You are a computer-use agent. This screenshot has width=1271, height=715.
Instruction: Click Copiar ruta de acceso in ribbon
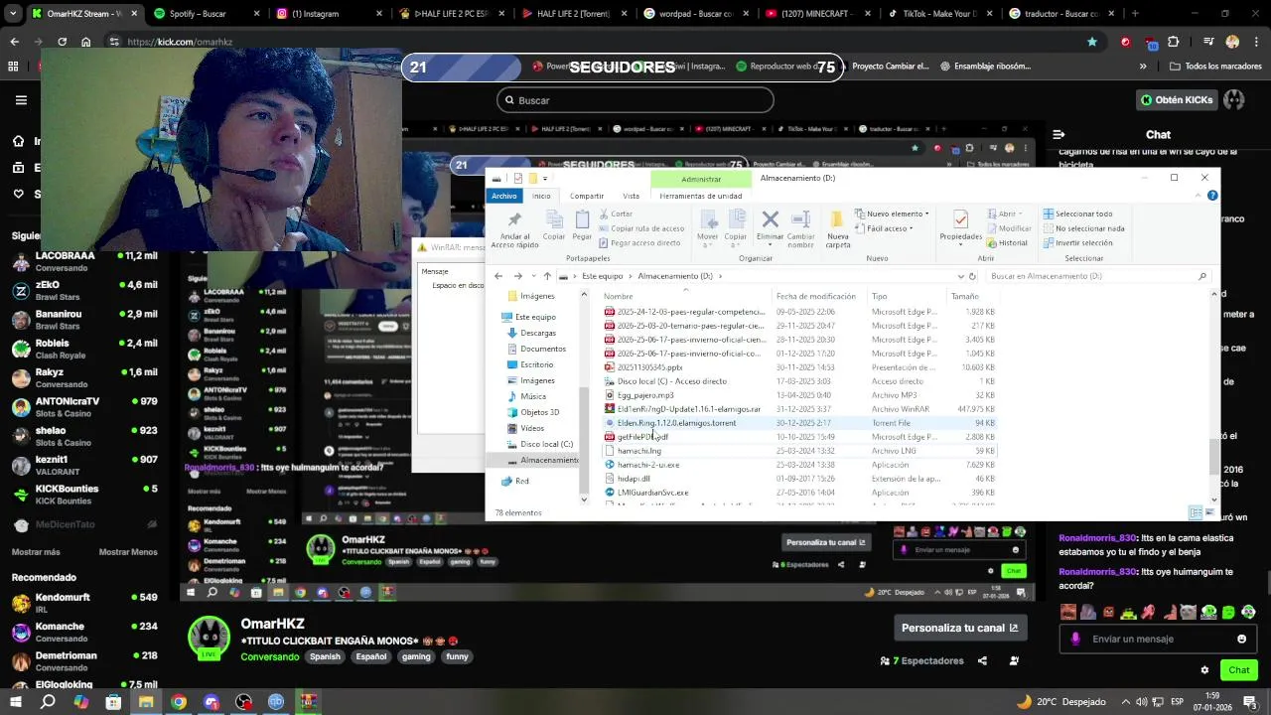[640, 228]
